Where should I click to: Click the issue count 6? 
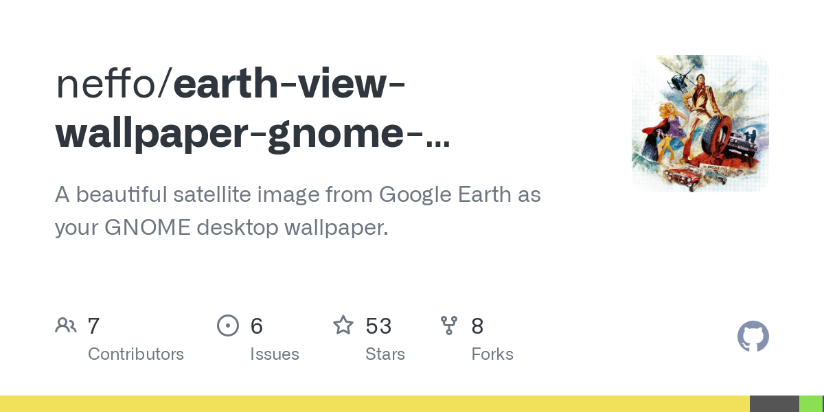257,325
